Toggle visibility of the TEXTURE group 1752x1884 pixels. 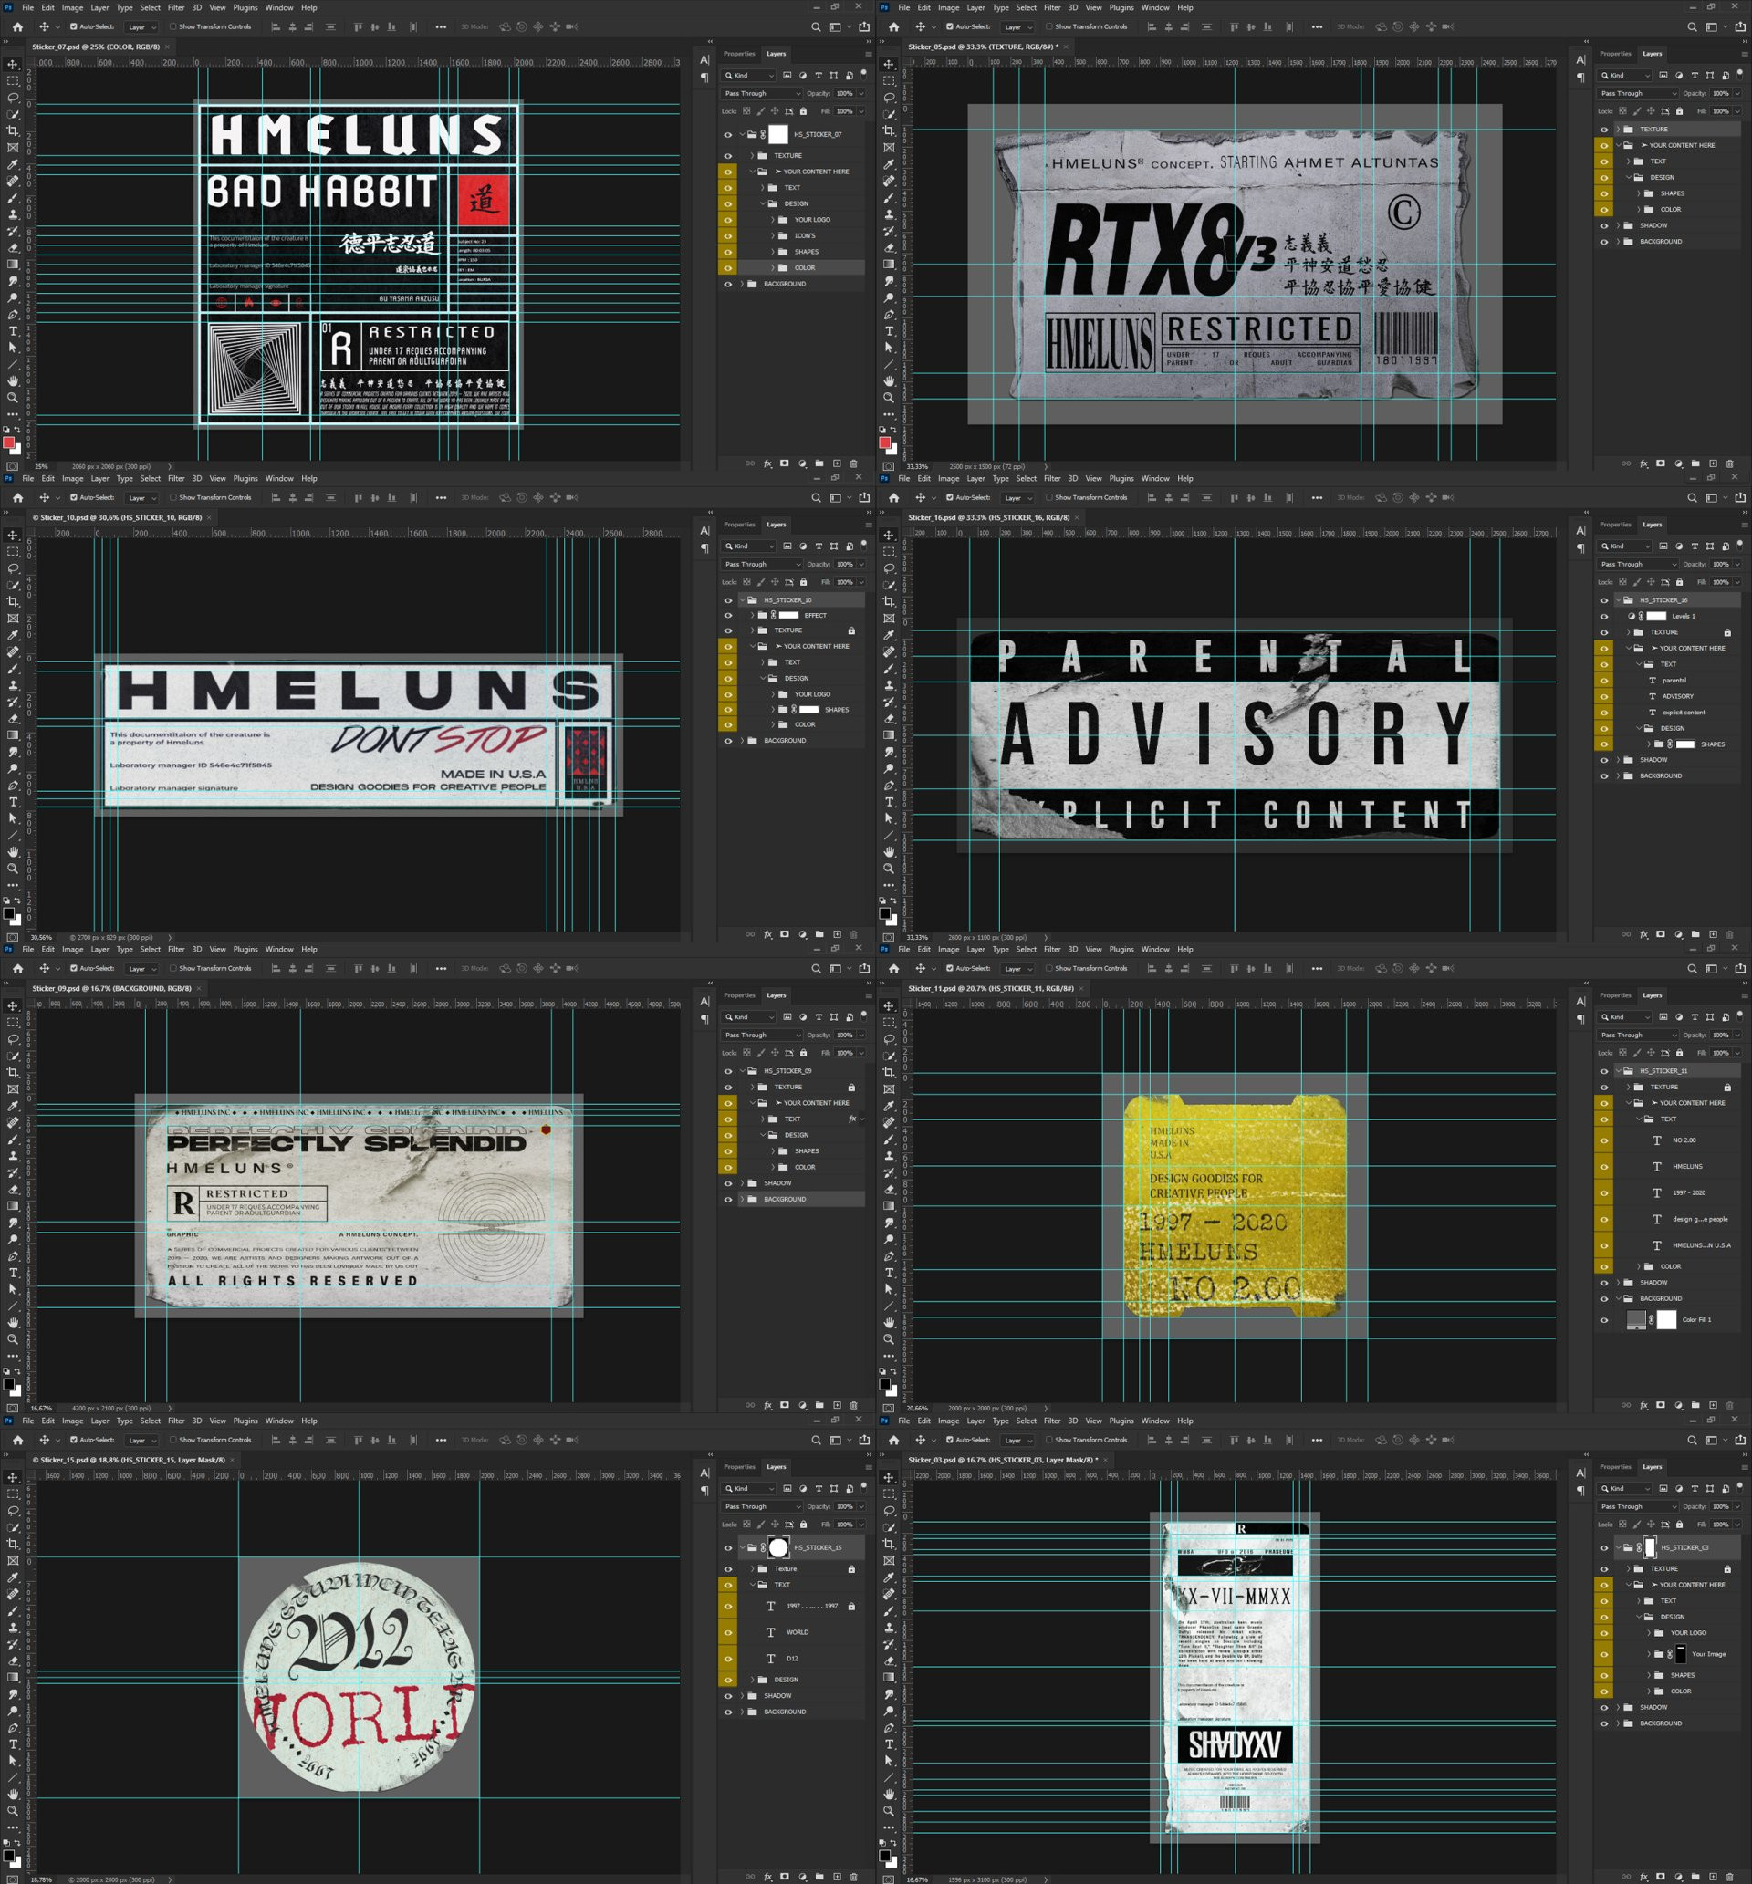click(727, 155)
